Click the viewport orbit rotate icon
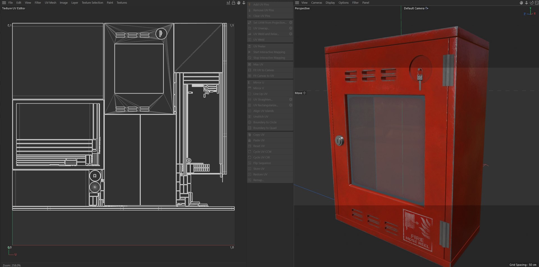 click(x=531, y=3)
